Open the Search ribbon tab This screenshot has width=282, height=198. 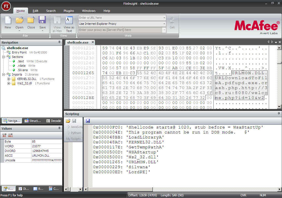(x=51, y=11)
